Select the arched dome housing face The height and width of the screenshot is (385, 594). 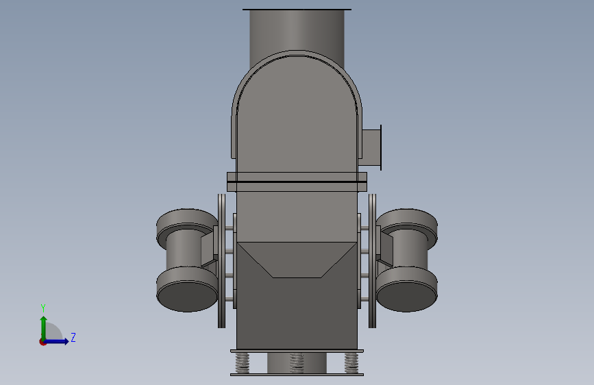click(297, 117)
